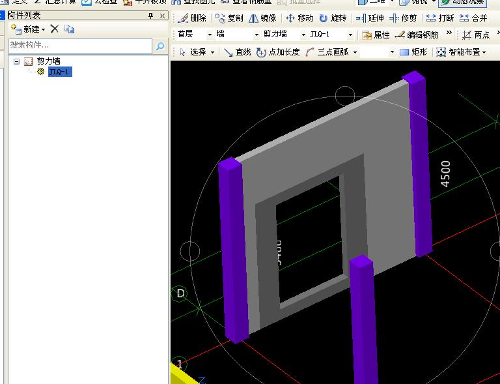Open 编辑钢筋 rebar editor
This screenshot has height=384, width=500.
[x=417, y=35]
